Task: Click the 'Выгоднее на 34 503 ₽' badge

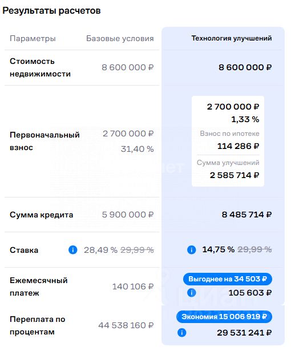Action: coord(228,279)
